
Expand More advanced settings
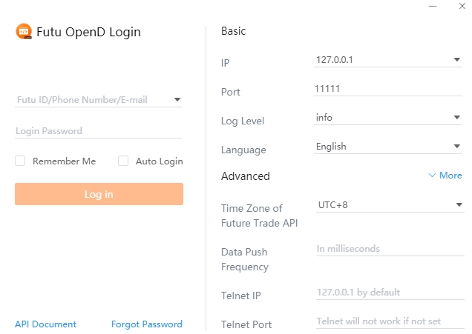point(445,176)
